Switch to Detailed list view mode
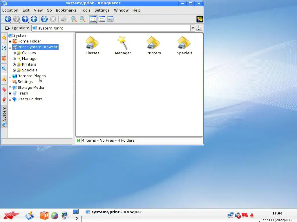Screen dimensions: 297x222 tap(102, 19)
